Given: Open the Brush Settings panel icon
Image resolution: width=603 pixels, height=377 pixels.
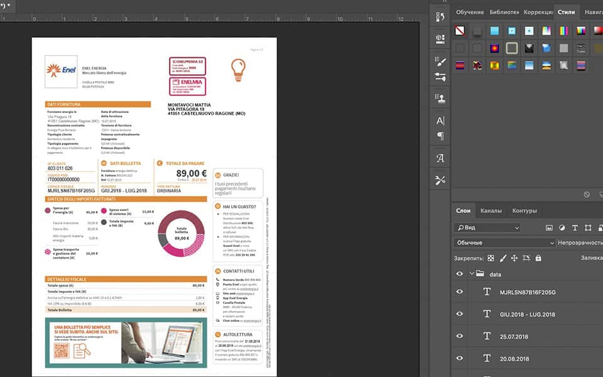Looking at the screenshot, I should point(440,61).
